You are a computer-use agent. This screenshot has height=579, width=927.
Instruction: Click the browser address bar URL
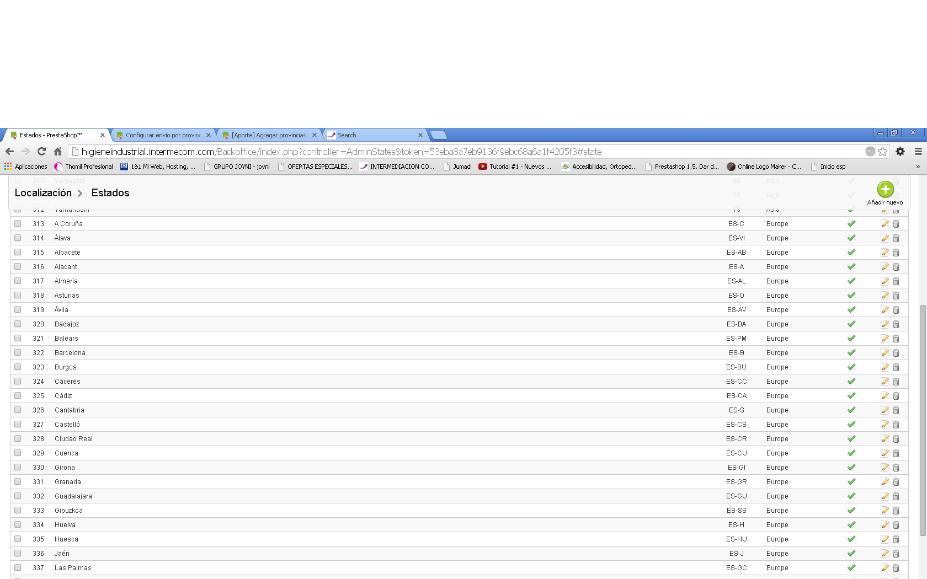point(341,152)
